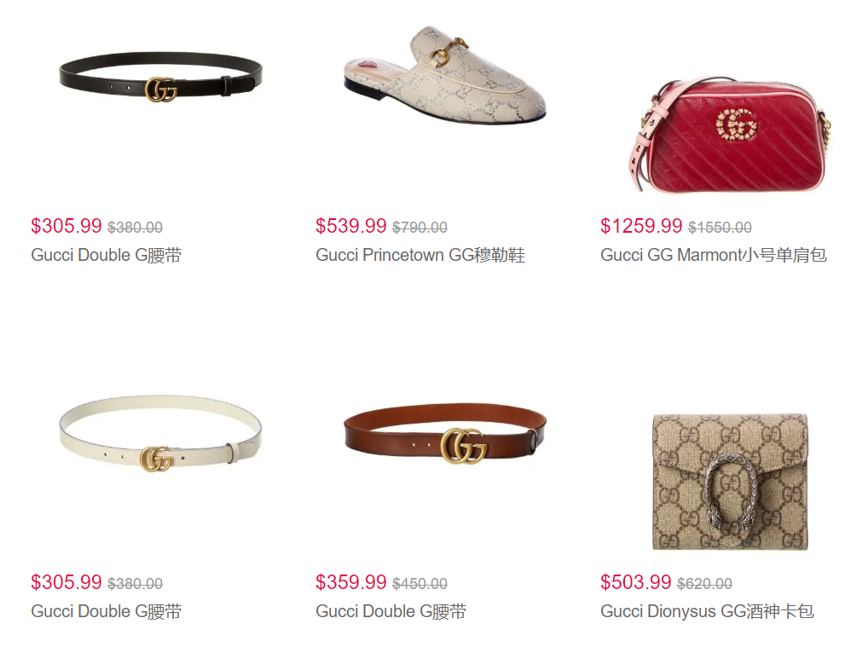Click the black belt's Gucci Double G腰带 title
Image resolution: width=862 pixels, height=647 pixels.
coord(106,255)
